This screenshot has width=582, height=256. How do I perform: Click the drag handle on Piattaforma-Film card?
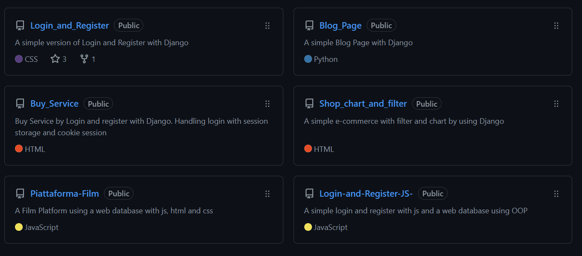pyautogui.click(x=267, y=194)
